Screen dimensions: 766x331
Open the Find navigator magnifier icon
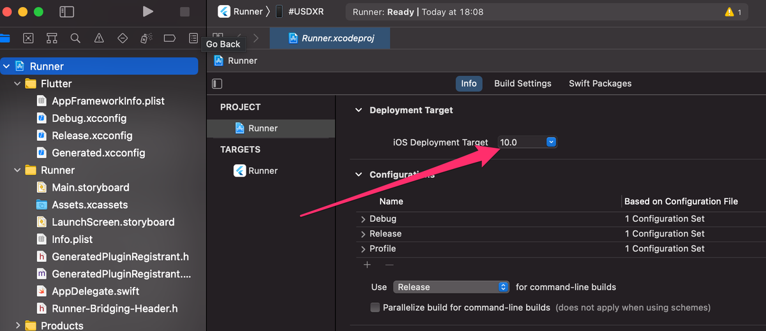(75, 38)
